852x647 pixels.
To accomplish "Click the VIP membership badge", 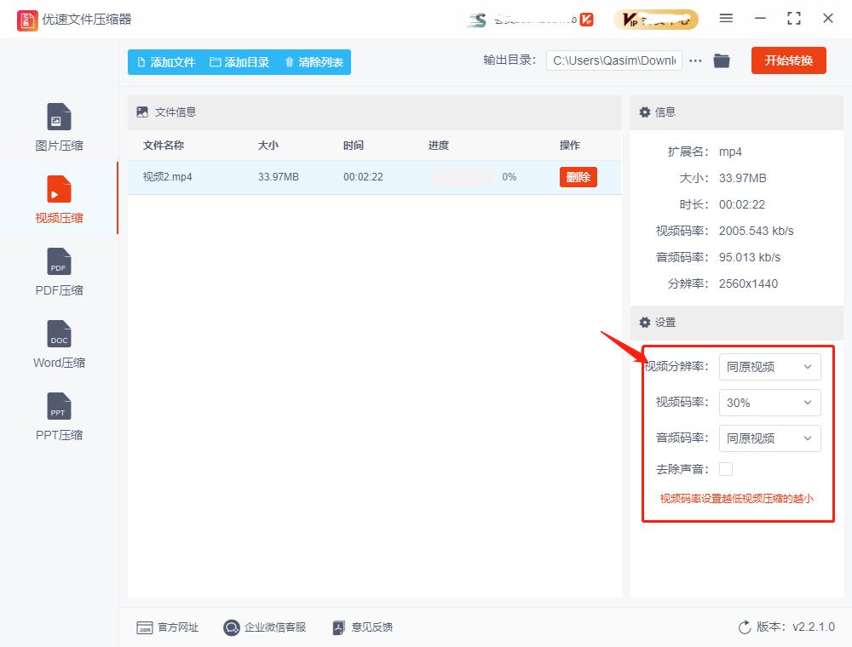I will click(x=655, y=18).
